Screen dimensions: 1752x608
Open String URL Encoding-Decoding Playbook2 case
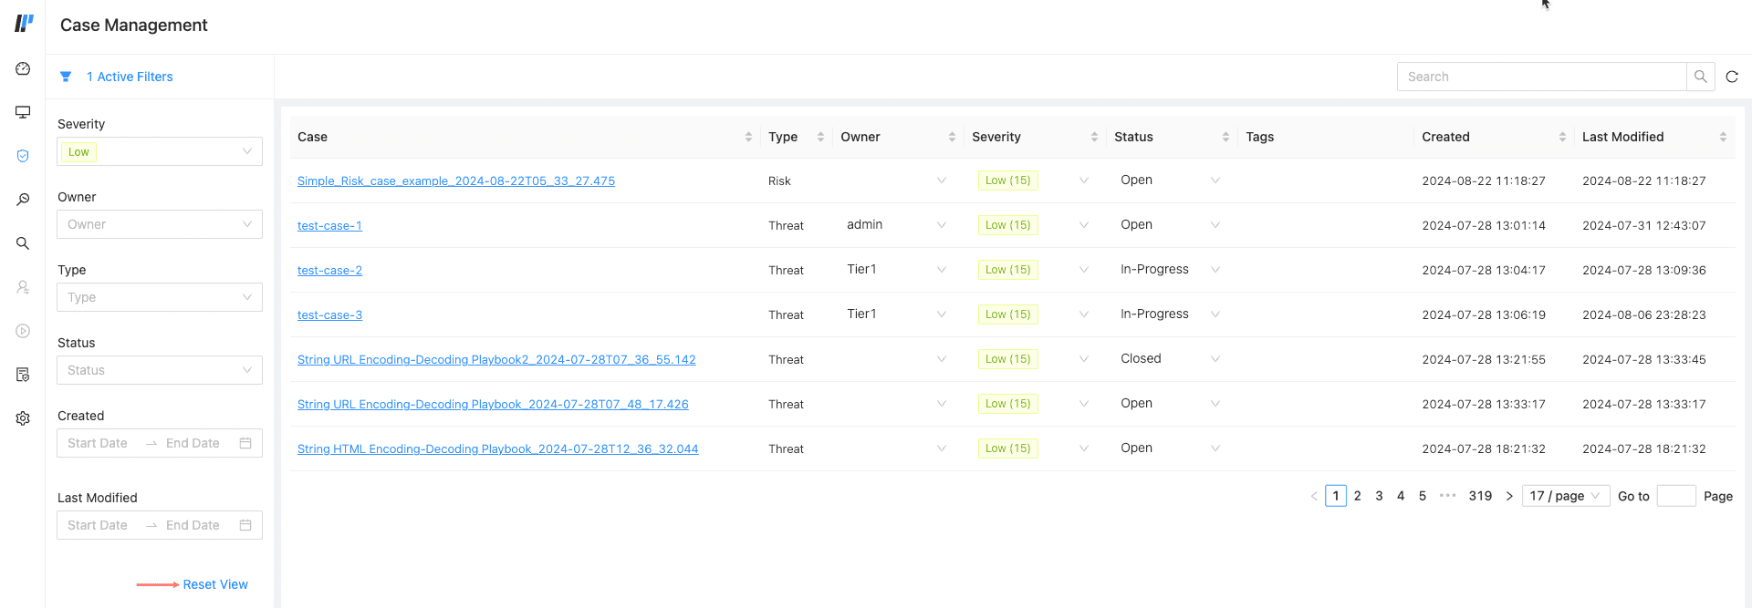pyautogui.click(x=496, y=359)
